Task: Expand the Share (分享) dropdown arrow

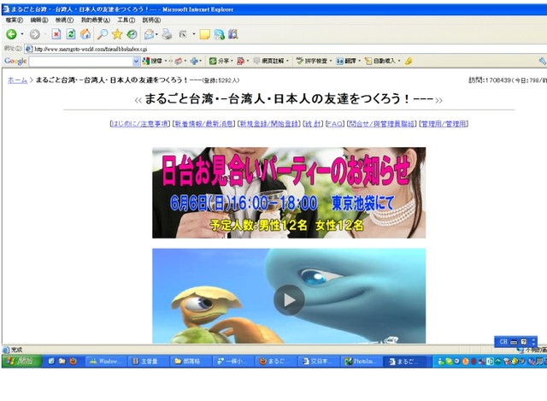Action: point(232,61)
